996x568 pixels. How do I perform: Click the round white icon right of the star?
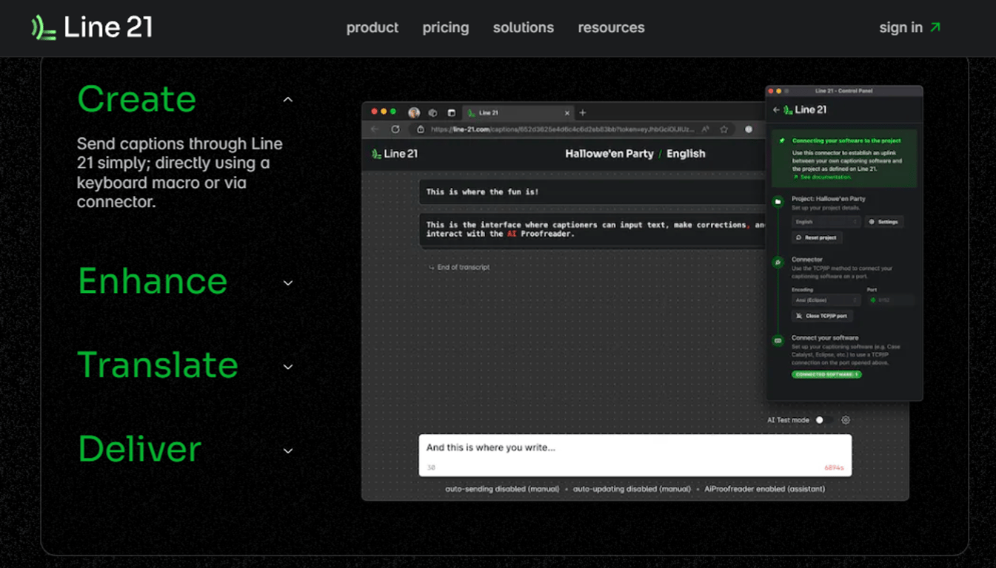coord(749,129)
